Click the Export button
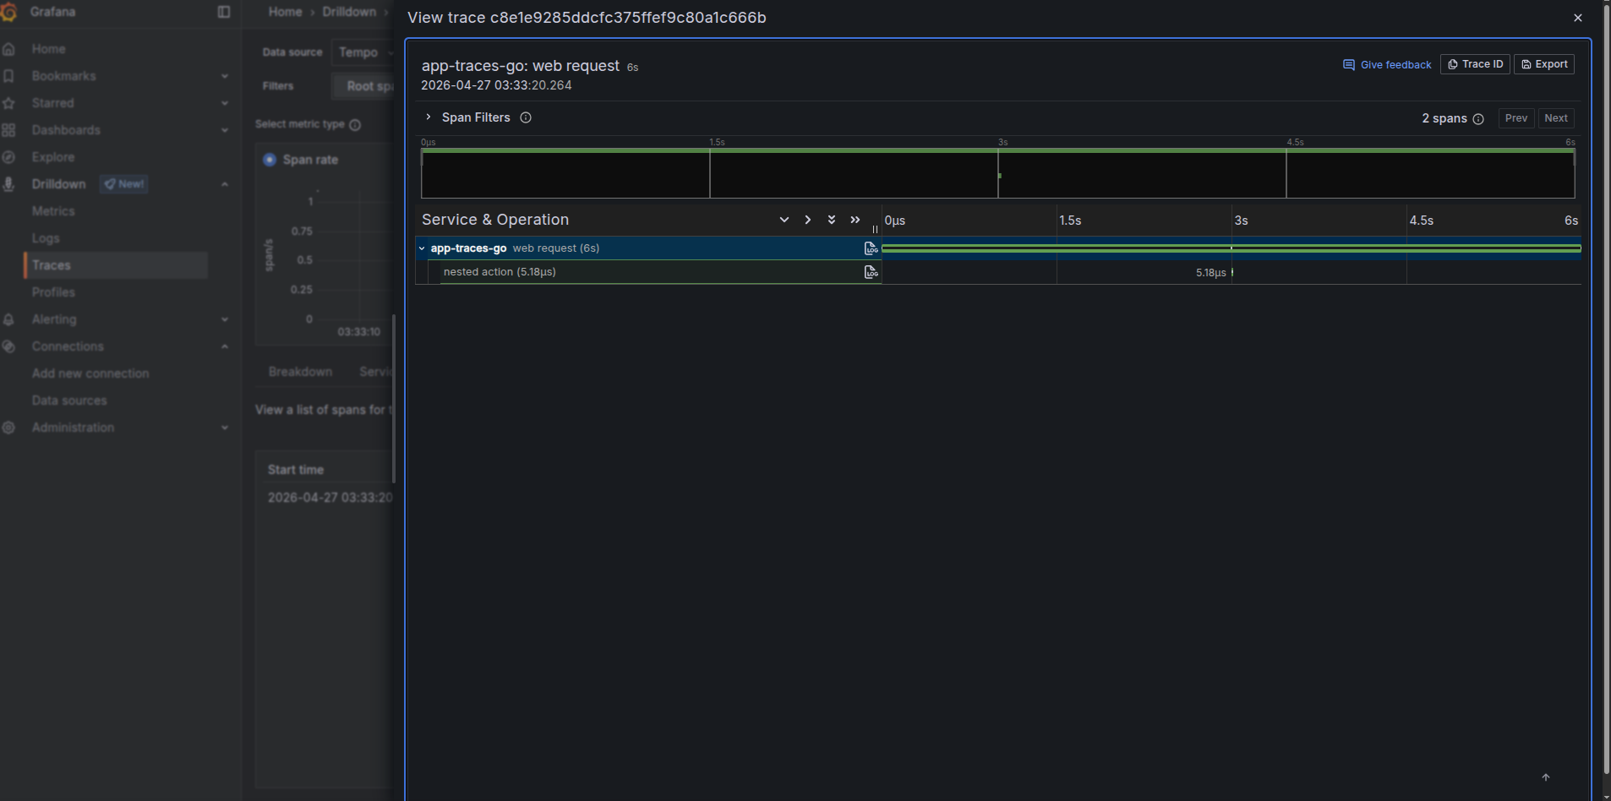The image size is (1611, 801). 1543,64
